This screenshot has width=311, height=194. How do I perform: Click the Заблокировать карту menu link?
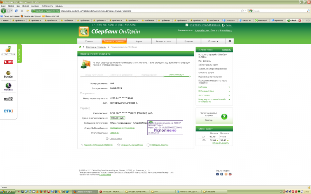coord(208,65)
